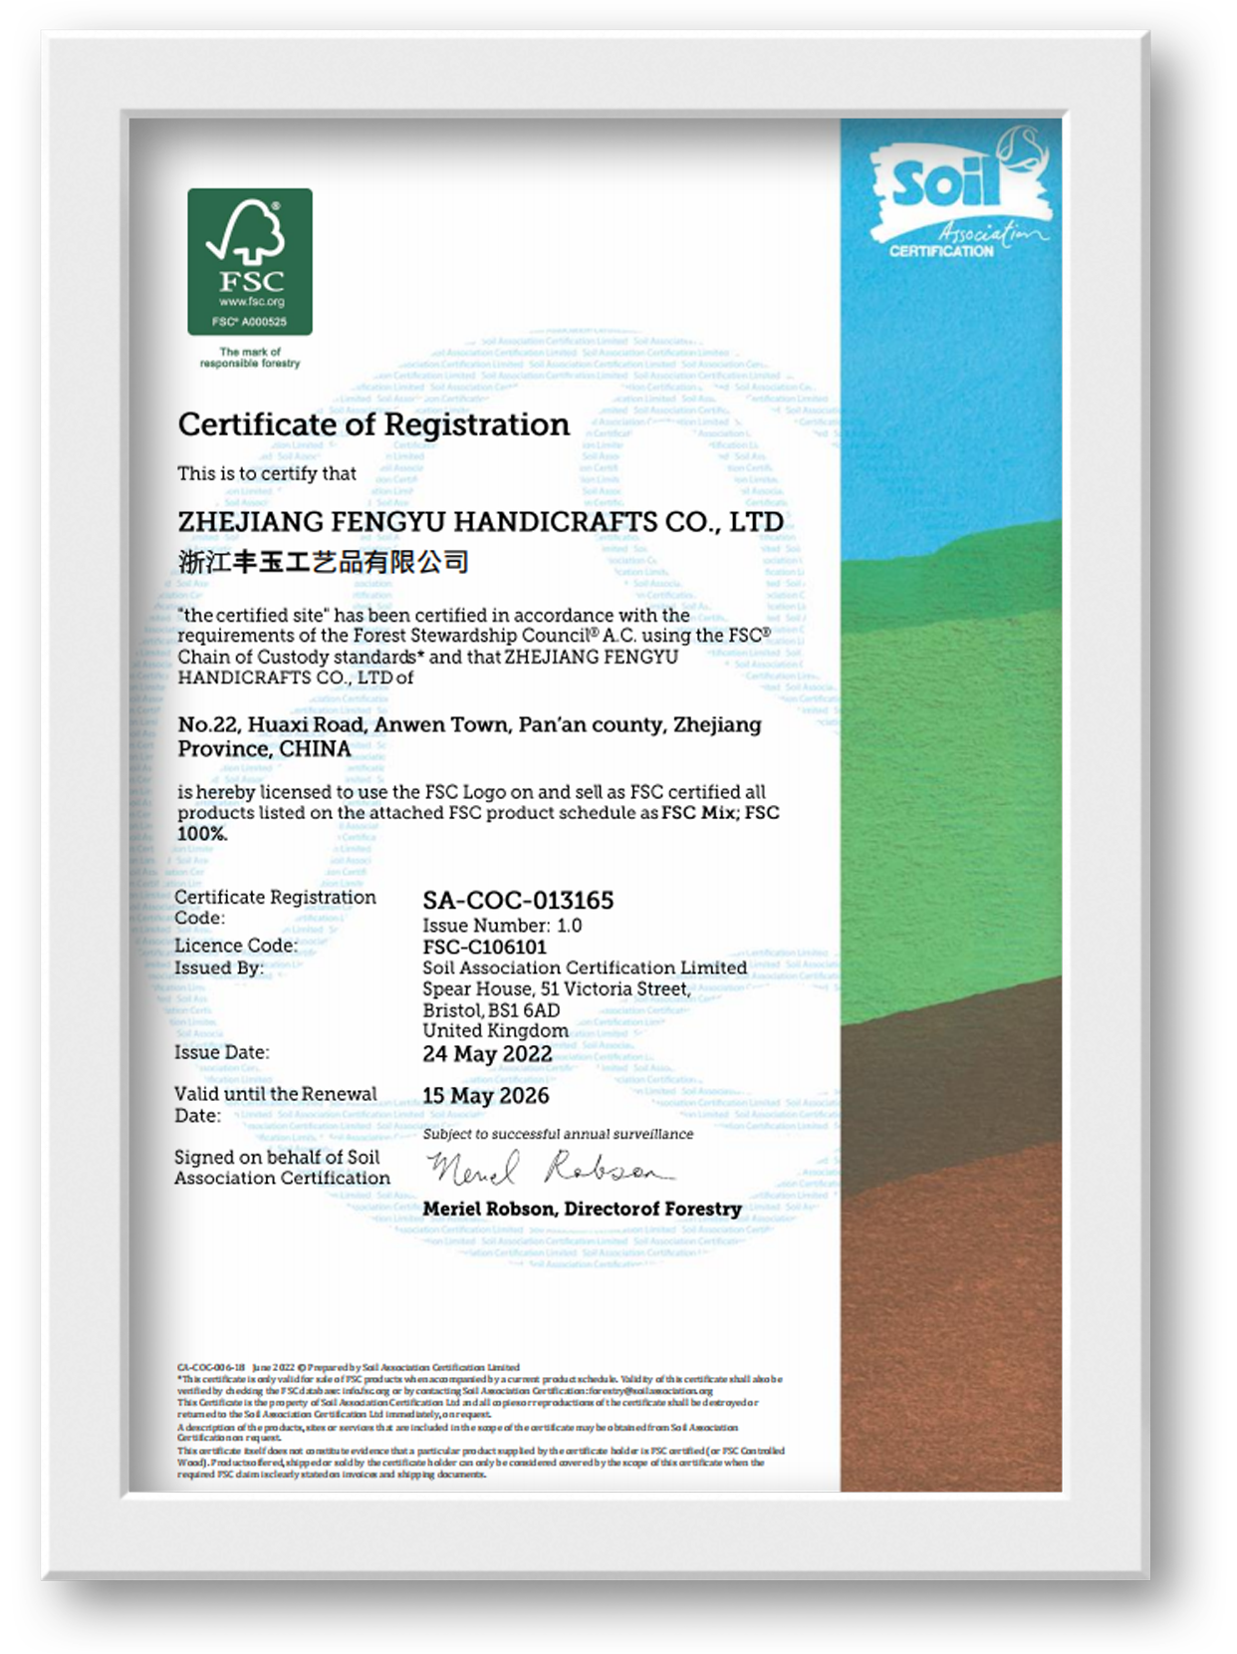Click the Meriel Robson, Director of Forestry name
The height and width of the screenshot is (1654, 1237).
[582, 1210]
